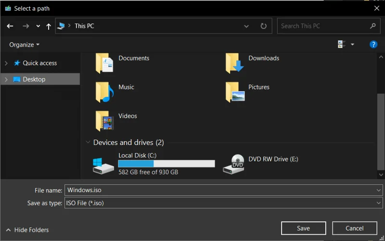Viewport: 385px width, 241px height.
Task: Change view with the view icon
Action: (342, 44)
